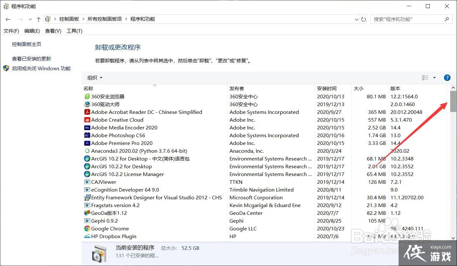Click the view layout icon
The image size is (457, 266).
pyautogui.click(x=425, y=78)
